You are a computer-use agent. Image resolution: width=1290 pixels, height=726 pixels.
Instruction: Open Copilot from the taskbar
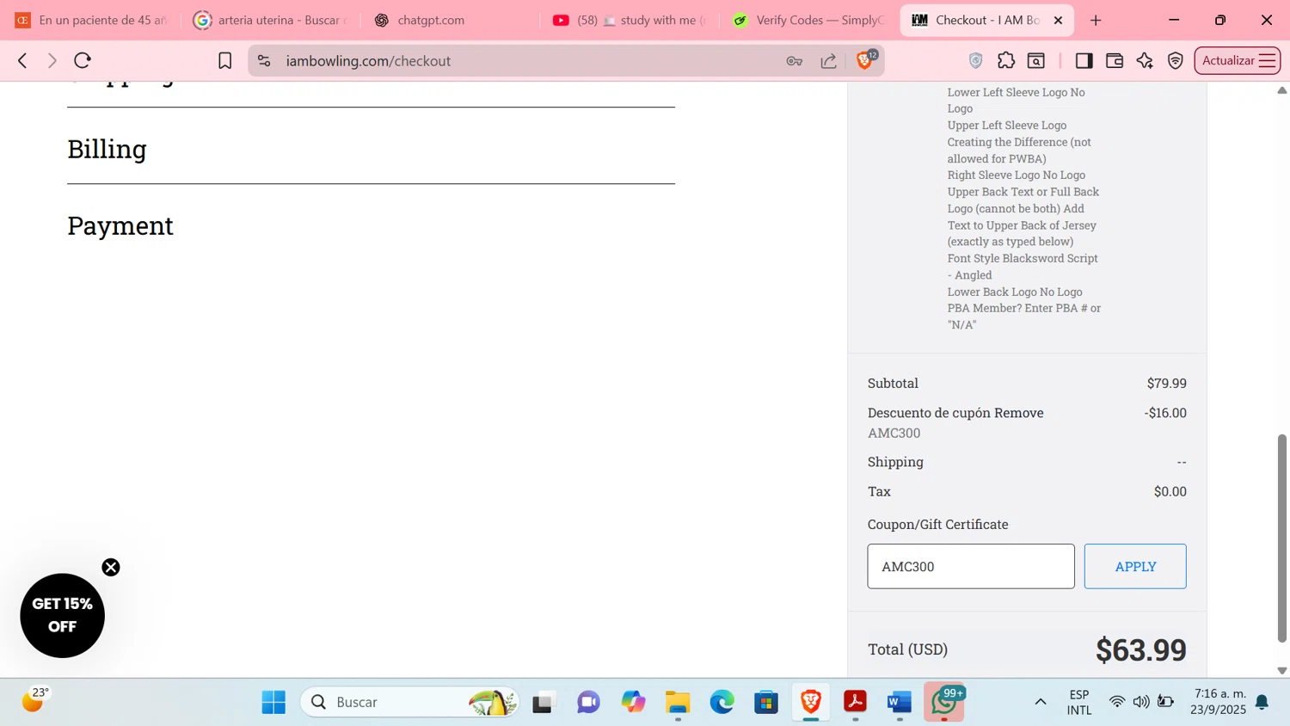point(633,702)
